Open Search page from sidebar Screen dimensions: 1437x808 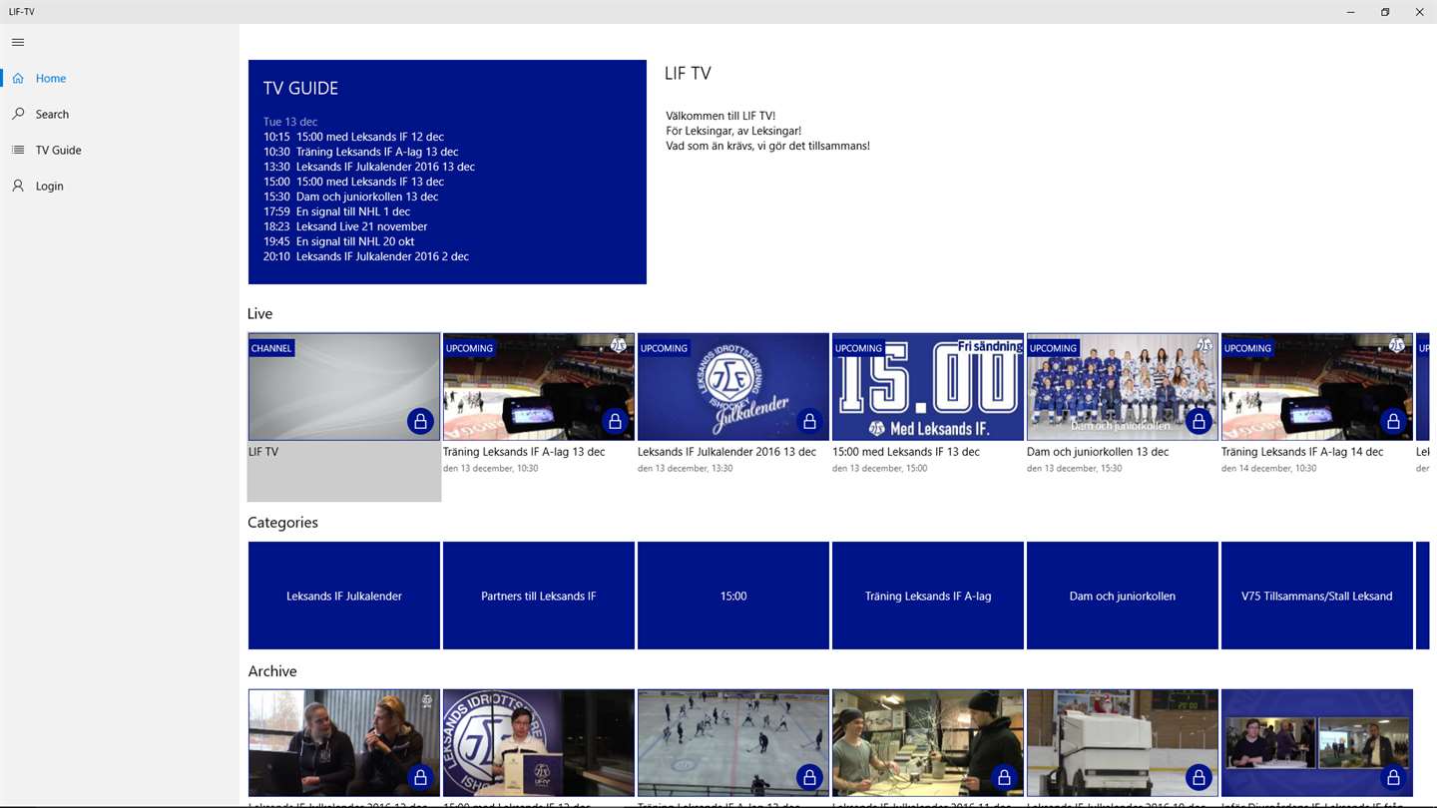point(120,114)
